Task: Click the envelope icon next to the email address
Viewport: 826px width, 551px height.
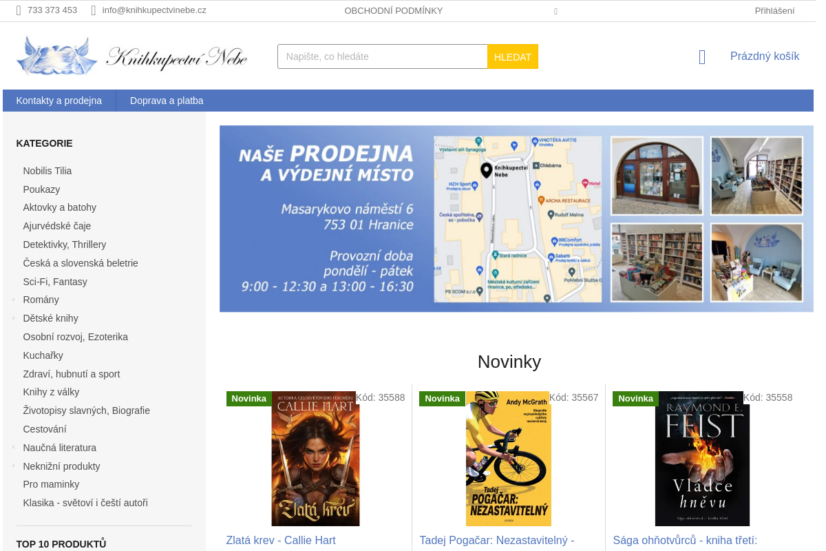Action: pos(94,10)
